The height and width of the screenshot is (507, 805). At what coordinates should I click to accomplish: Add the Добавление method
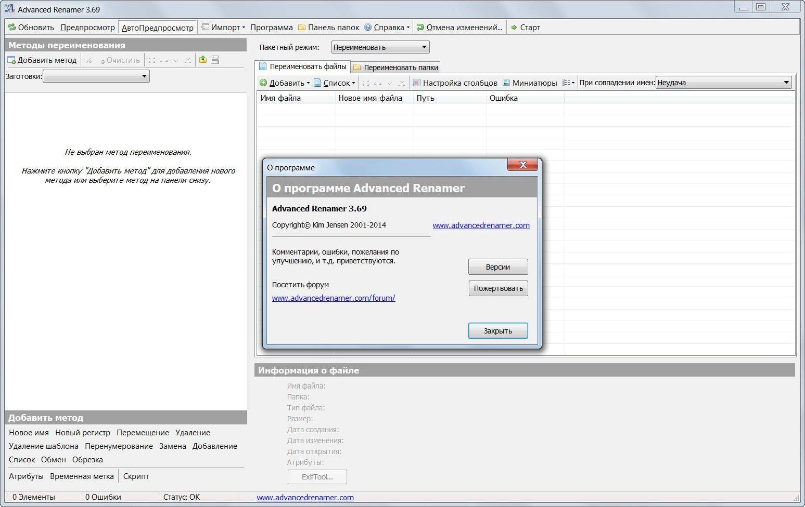click(x=215, y=446)
